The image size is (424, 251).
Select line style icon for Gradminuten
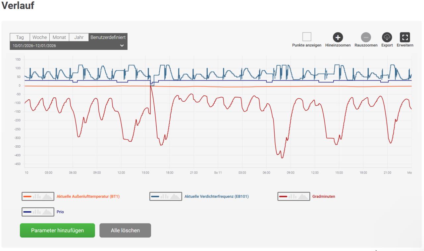coord(284,196)
